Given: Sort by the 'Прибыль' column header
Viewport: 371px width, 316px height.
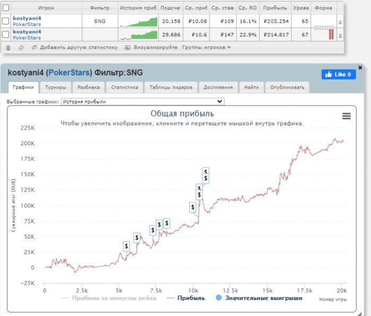Looking at the screenshot, I should click(275, 8).
